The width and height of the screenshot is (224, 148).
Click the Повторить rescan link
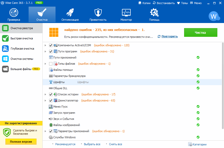170,36
